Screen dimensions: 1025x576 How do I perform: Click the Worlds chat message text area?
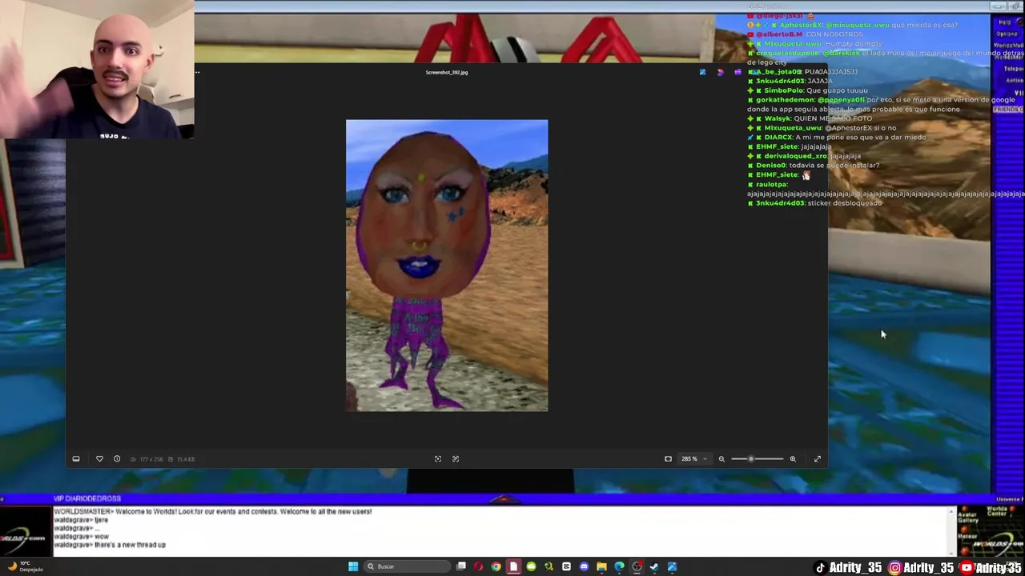(x=500, y=531)
